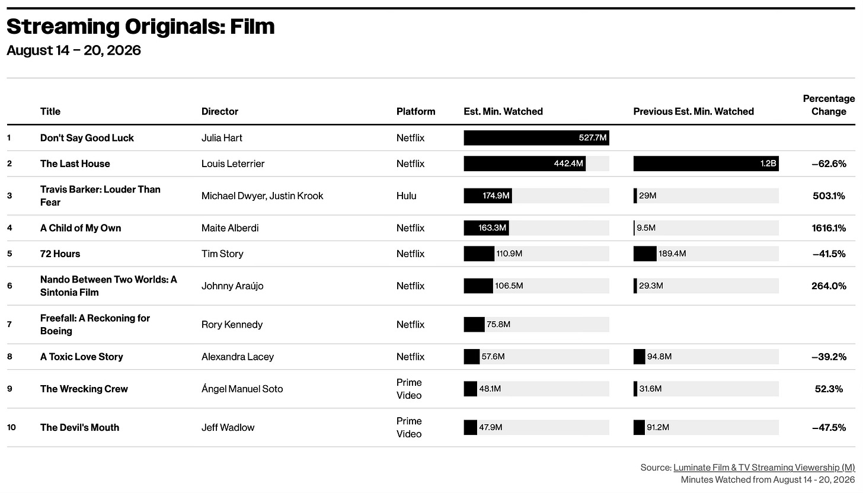Click the Hulu platform entry
This screenshot has height=493, width=863.
click(407, 196)
